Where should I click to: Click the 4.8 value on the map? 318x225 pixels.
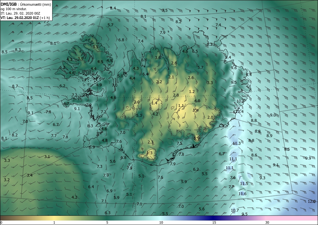point(105,140)
